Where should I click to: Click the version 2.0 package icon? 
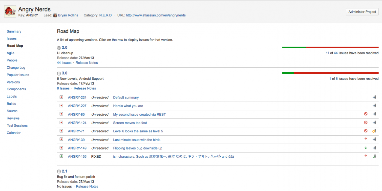coord(59,48)
